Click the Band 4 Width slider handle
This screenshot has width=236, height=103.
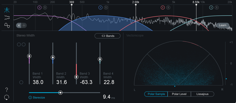[100, 59]
